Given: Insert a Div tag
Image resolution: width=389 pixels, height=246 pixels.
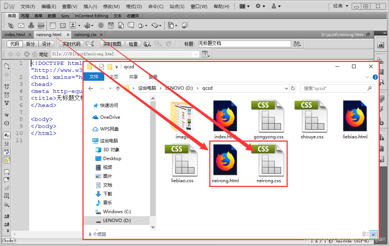Looking at the screenshot, I should tap(63, 25).
